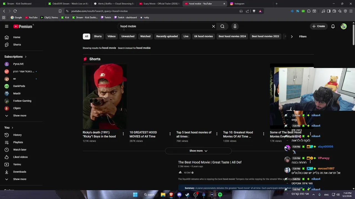Submit search with the magnifier icon
The image size is (355, 199).
[222, 26]
